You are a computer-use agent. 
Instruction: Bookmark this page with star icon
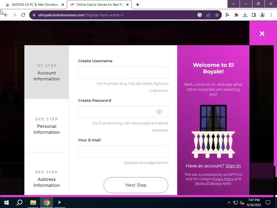click(x=217, y=15)
